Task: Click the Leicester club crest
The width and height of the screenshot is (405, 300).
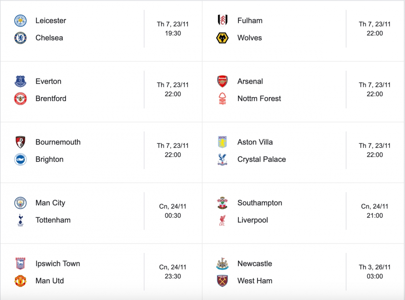Action: [x=20, y=21]
